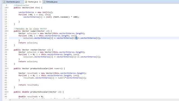The width and height of the screenshot is (179, 101).
Task: Click the Java file icon on Entrada.java tab
Action: [x=44, y=2]
